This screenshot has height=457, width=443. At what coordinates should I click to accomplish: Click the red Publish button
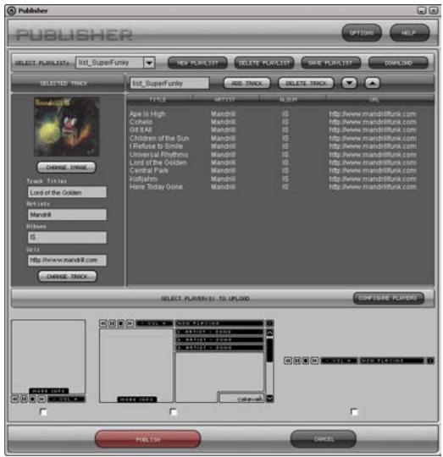(x=148, y=439)
